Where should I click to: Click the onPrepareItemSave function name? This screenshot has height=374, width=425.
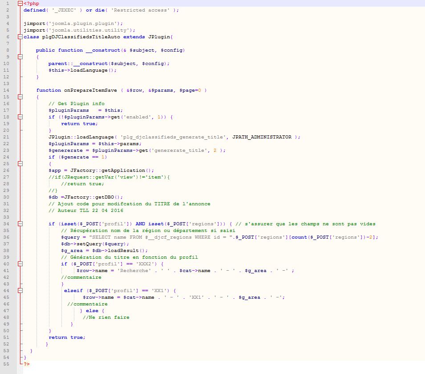[x=90, y=90]
